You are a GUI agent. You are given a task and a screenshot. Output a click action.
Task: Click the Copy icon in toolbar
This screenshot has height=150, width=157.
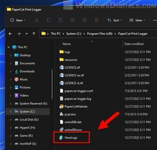coord(49,20)
